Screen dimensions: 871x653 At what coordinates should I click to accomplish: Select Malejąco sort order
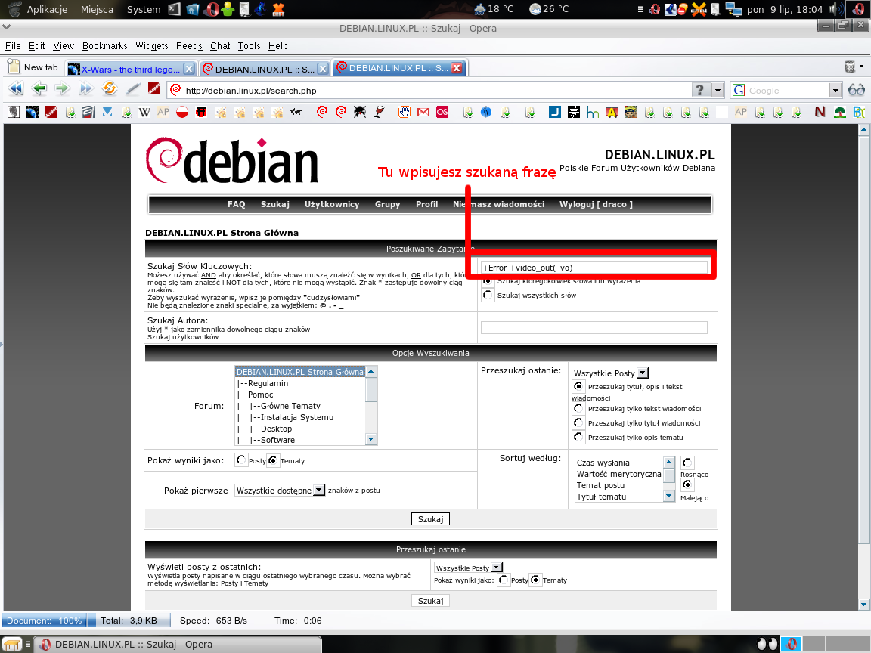click(687, 484)
